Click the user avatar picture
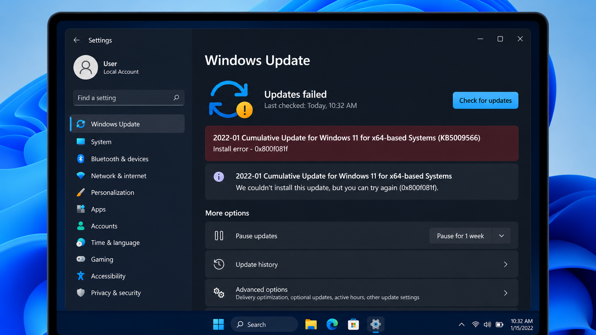This screenshot has height=335, width=596. [86, 67]
